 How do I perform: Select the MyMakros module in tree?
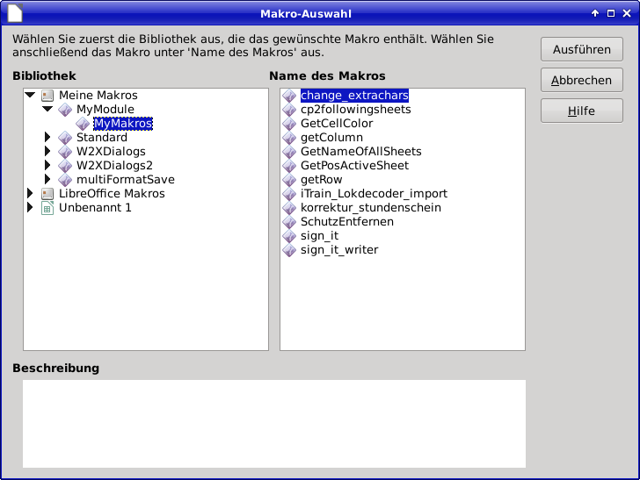click(123, 124)
